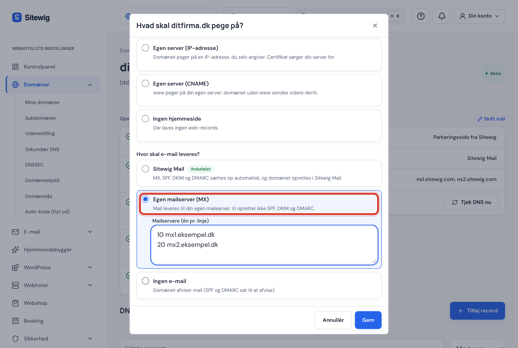Image resolution: width=518 pixels, height=348 pixels.
Task: Open Auth-kode (flyt ud) item
Action: pos(47,212)
